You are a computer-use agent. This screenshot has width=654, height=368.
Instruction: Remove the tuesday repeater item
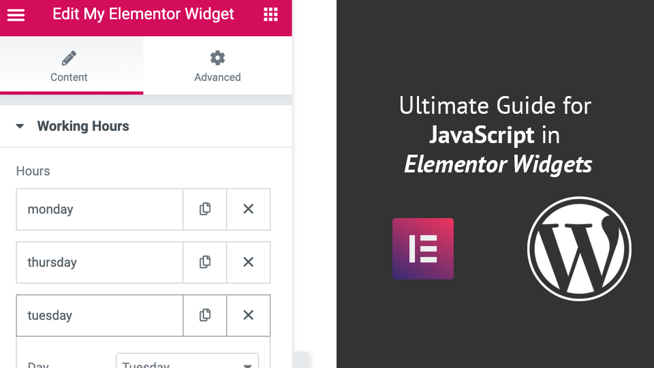click(x=248, y=315)
